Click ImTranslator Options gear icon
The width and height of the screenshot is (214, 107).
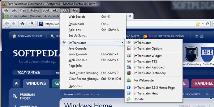click(129, 49)
